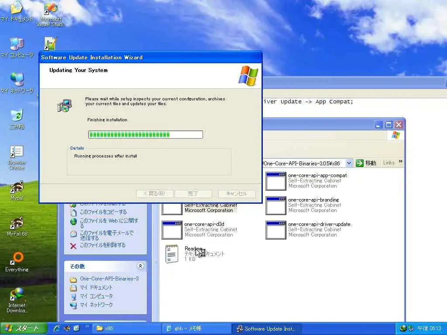The width and height of the screenshot is (447, 335).
Task: Copy this file link in Explorer sidebar
Action: [103, 212]
